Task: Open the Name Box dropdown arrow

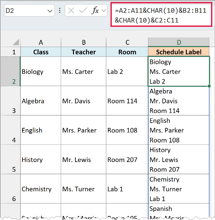Action: pyautogui.click(x=50, y=11)
